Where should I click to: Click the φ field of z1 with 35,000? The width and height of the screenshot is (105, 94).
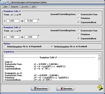pyautogui.click(x=31, y=21)
